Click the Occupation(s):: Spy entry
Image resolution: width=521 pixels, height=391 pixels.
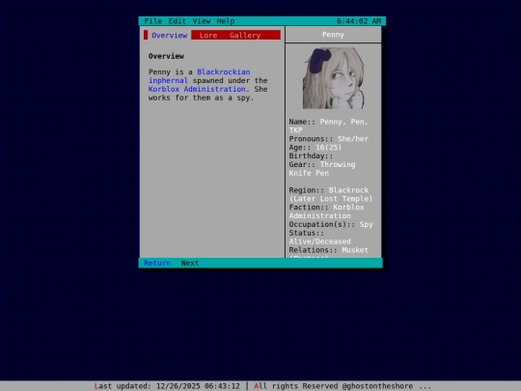[331, 224]
